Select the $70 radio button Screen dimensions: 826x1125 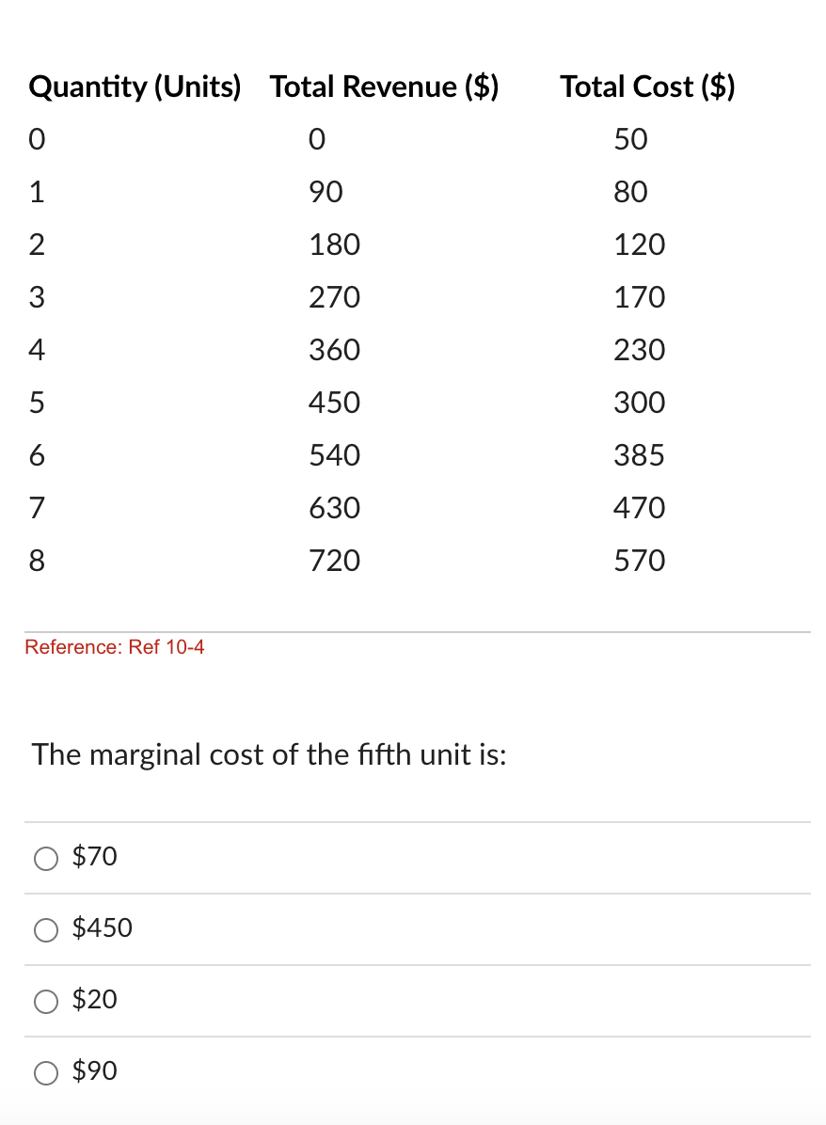[45, 858]
